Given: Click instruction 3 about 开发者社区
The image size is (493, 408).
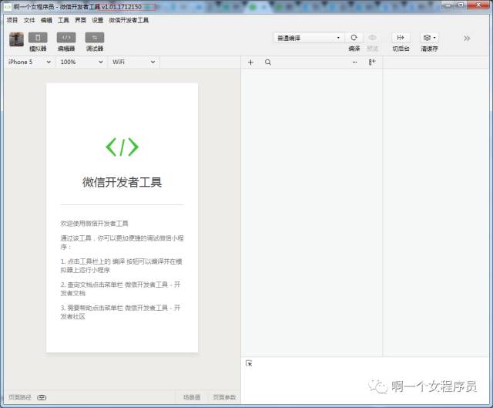Looking at the screenshot, I should [x=120, y=312].
